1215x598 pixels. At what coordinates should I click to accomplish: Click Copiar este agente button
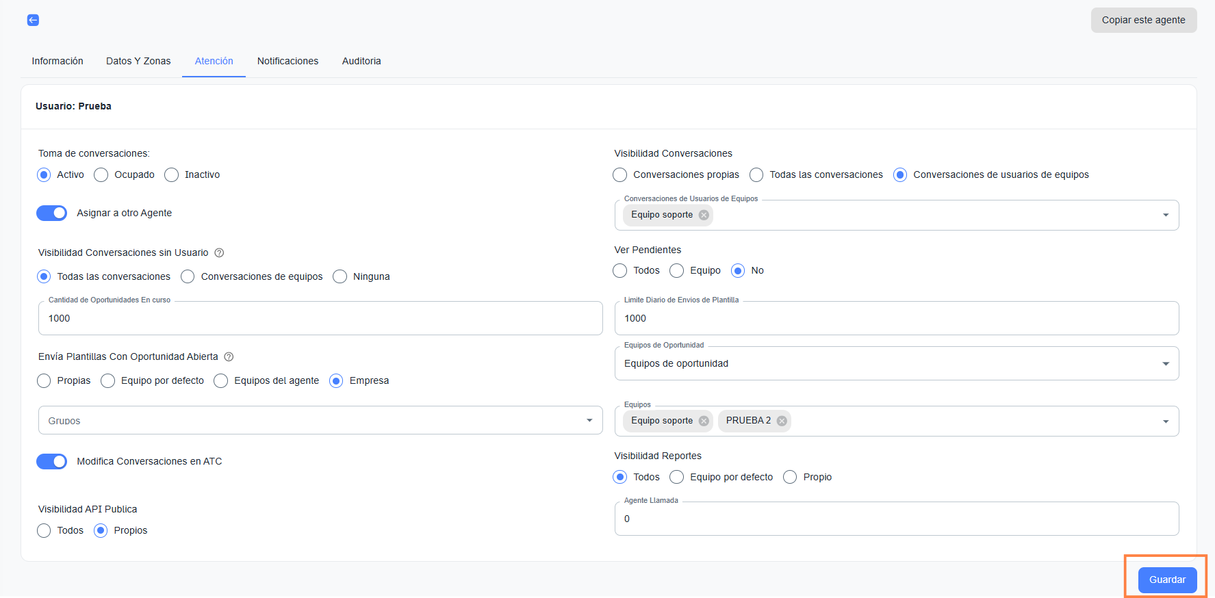[1143, 21]
